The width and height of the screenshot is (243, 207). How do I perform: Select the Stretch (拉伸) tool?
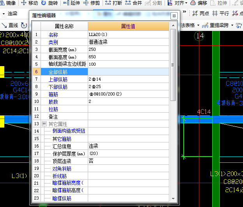219,3
